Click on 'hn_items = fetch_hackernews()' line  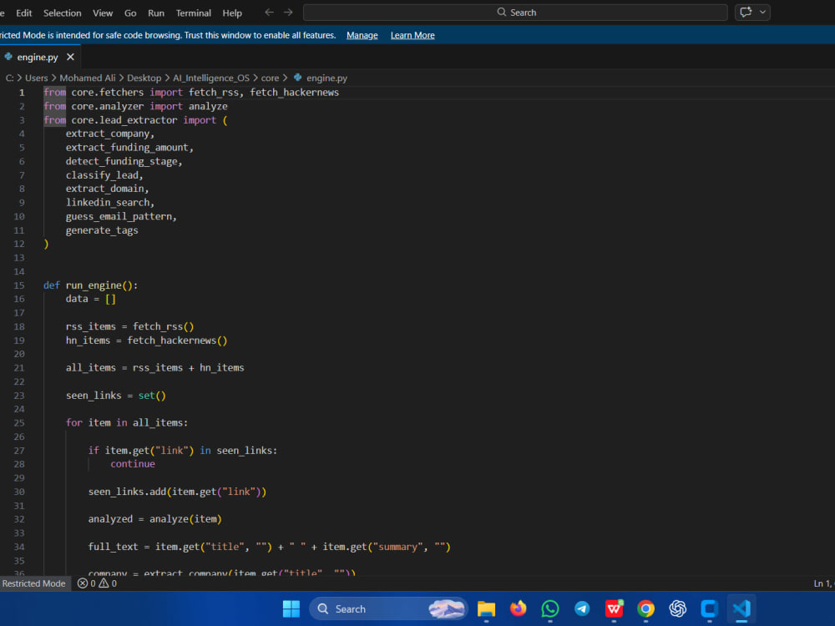point(146,341)
